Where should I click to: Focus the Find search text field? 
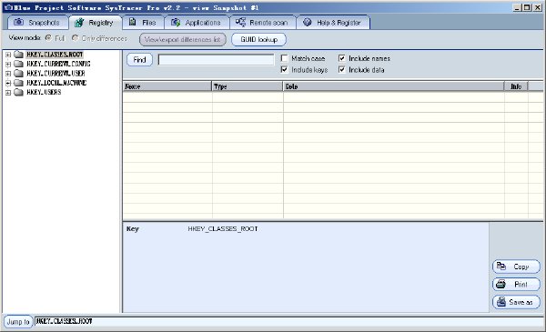point(216,59)
